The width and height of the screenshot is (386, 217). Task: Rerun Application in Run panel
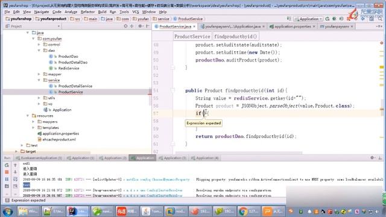[7, 165]
